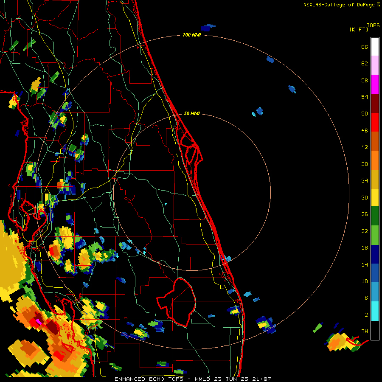382x382 pixels.
Task: Select the navy blue legend swatch
Action: [x=375, y=254]
